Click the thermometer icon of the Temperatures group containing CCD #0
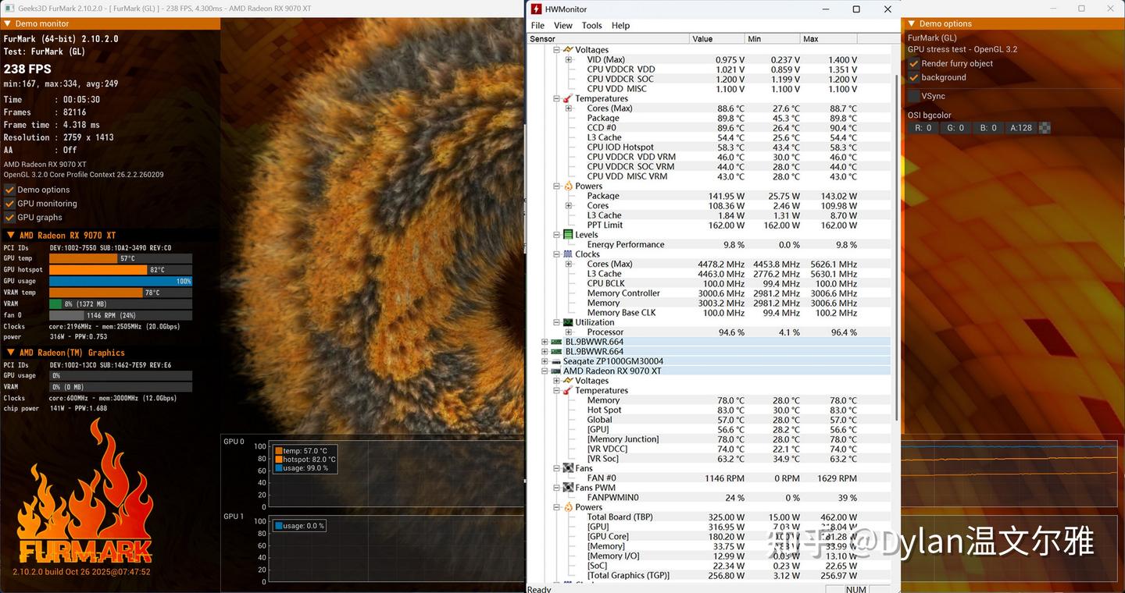The image size is (1125, 593). pos(568,98)
